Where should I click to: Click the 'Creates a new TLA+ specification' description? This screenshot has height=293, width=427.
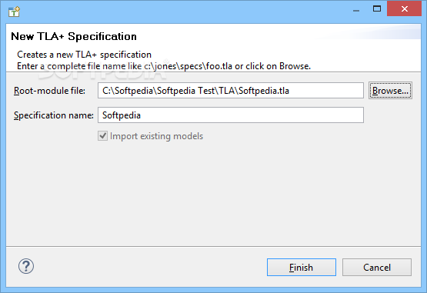click(84, 55)
